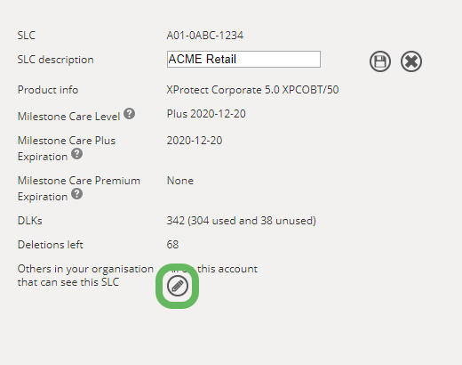
Task: Cancel editing with the X icon
Action: click(411, 61)
